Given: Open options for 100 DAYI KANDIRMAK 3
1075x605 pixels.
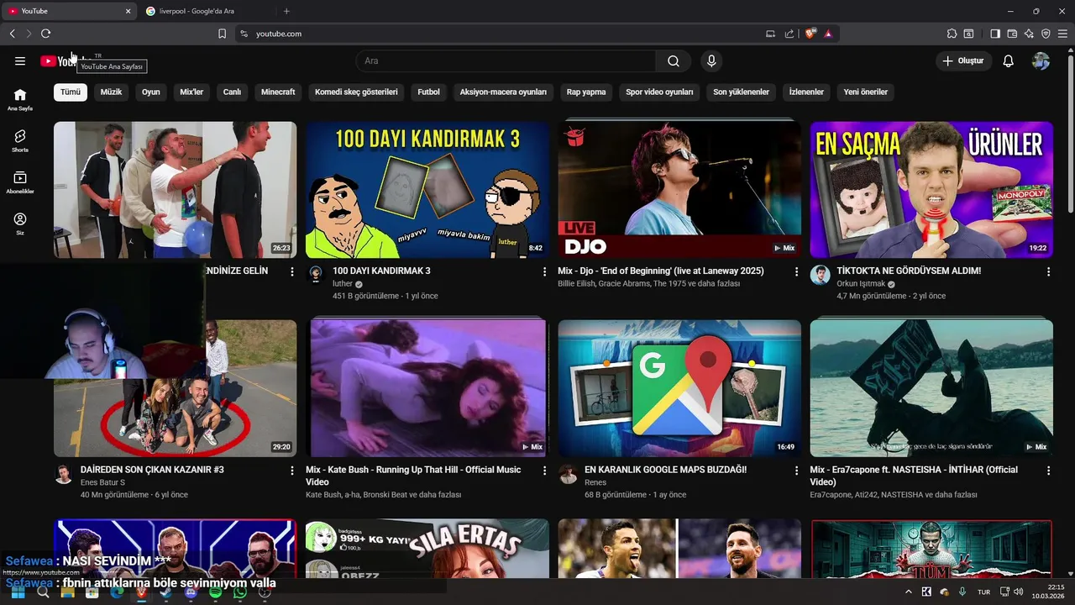Looking at the screenshot, I should tap(544, 271).
